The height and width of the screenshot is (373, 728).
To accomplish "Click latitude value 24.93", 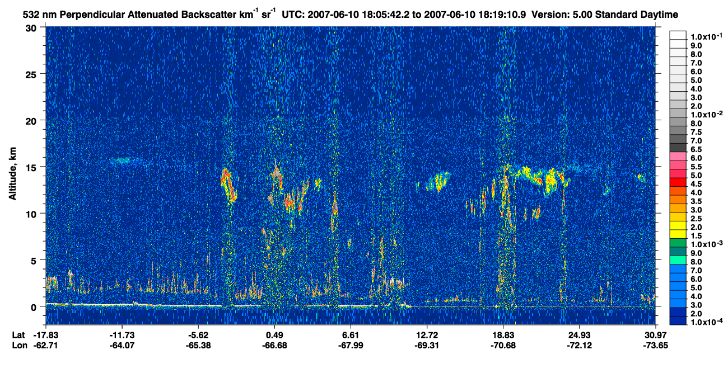I will [580, 335].
